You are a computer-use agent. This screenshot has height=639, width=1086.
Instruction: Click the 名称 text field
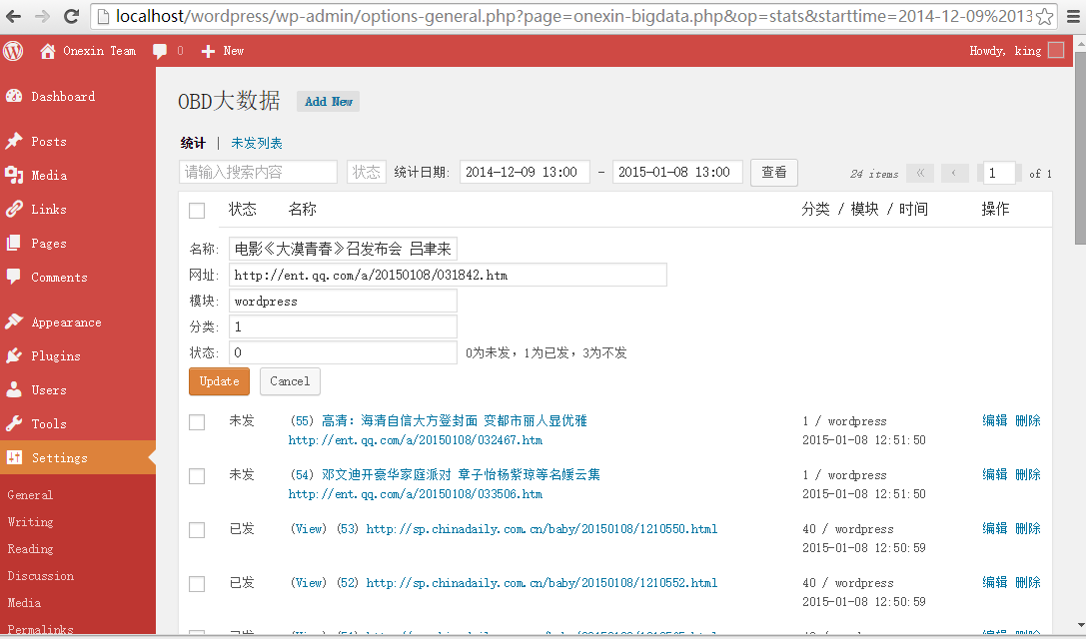(x=343, y=250)
